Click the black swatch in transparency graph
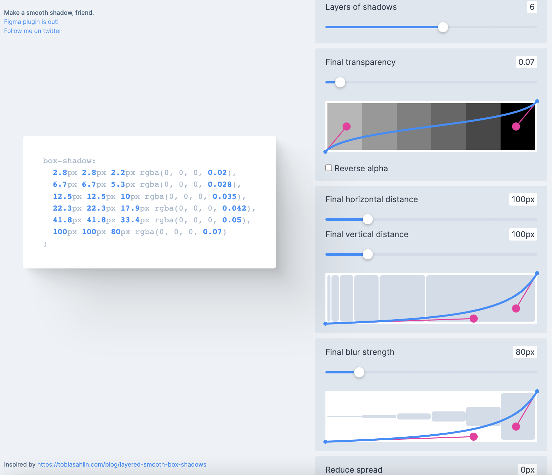 518,126
